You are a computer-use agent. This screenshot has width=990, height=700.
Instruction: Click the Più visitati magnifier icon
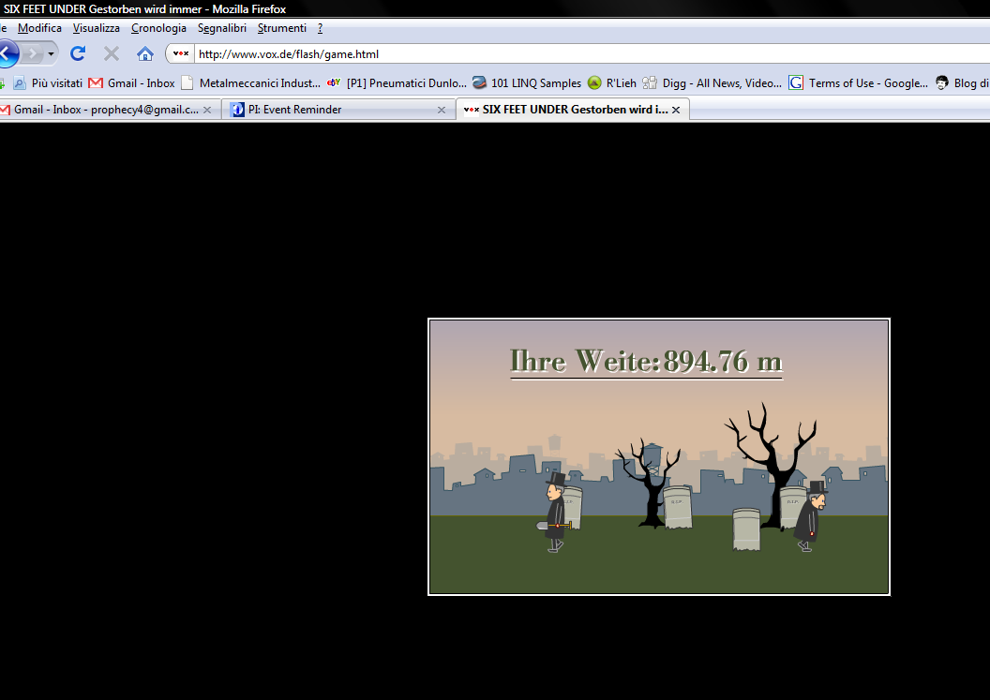(x=20, y=82)
